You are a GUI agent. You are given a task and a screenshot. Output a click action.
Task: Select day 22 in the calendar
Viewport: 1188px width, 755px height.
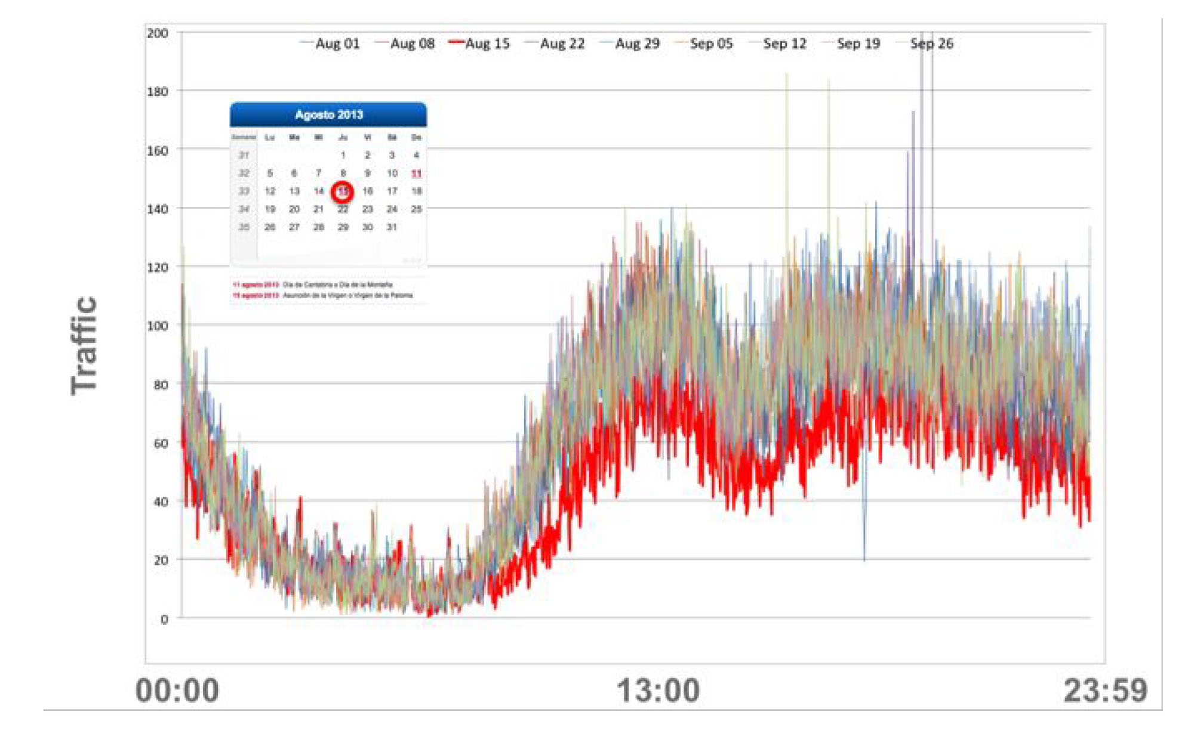(343, 209)
